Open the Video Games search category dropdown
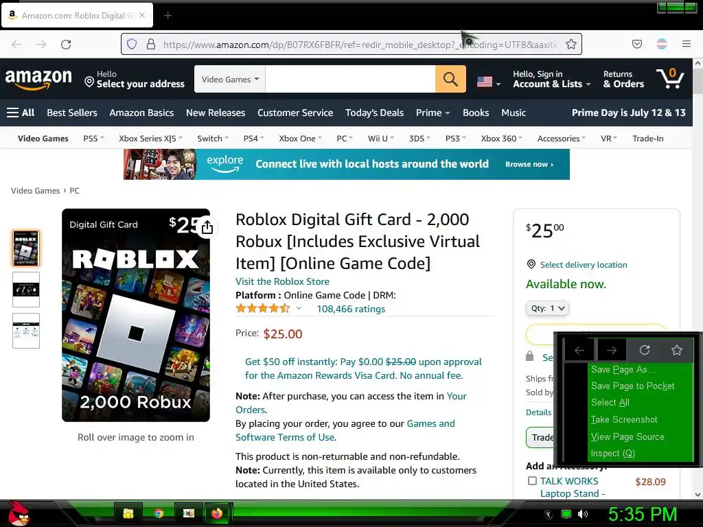The height and width of the screenshot is (527, 703). [x=230, y=80]
